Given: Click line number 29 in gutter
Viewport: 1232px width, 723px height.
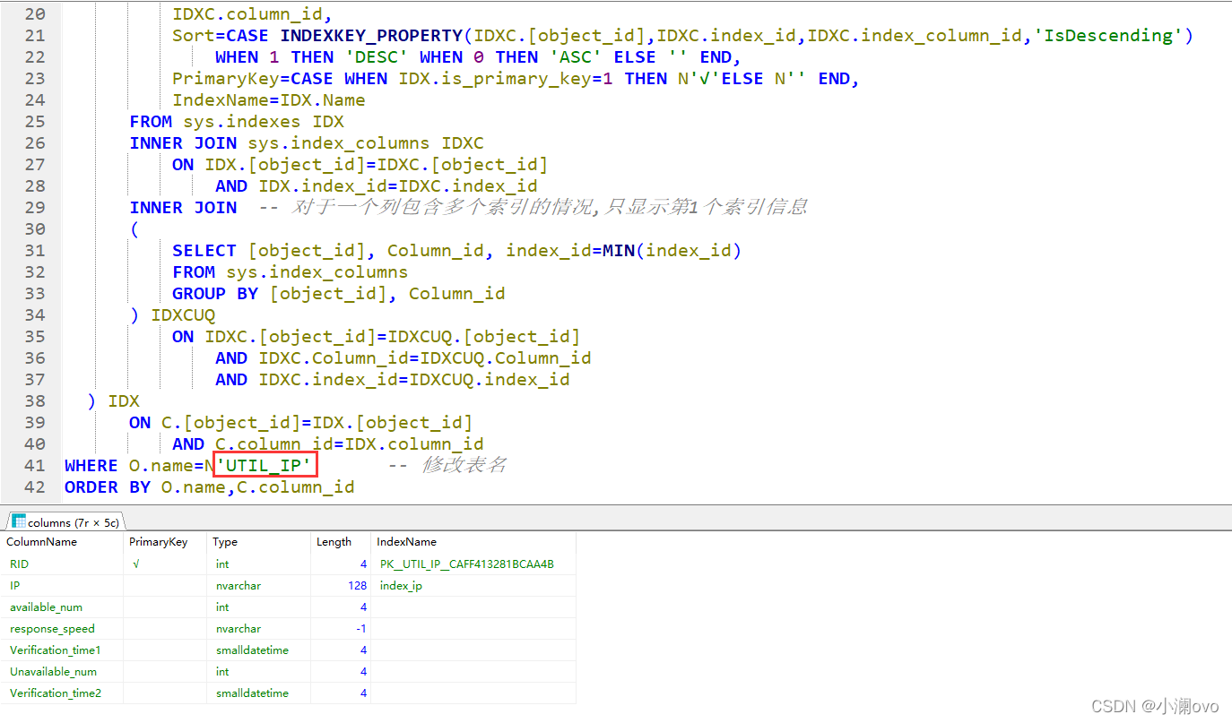Looking at the screenshot, I should [x=34, y=208].
